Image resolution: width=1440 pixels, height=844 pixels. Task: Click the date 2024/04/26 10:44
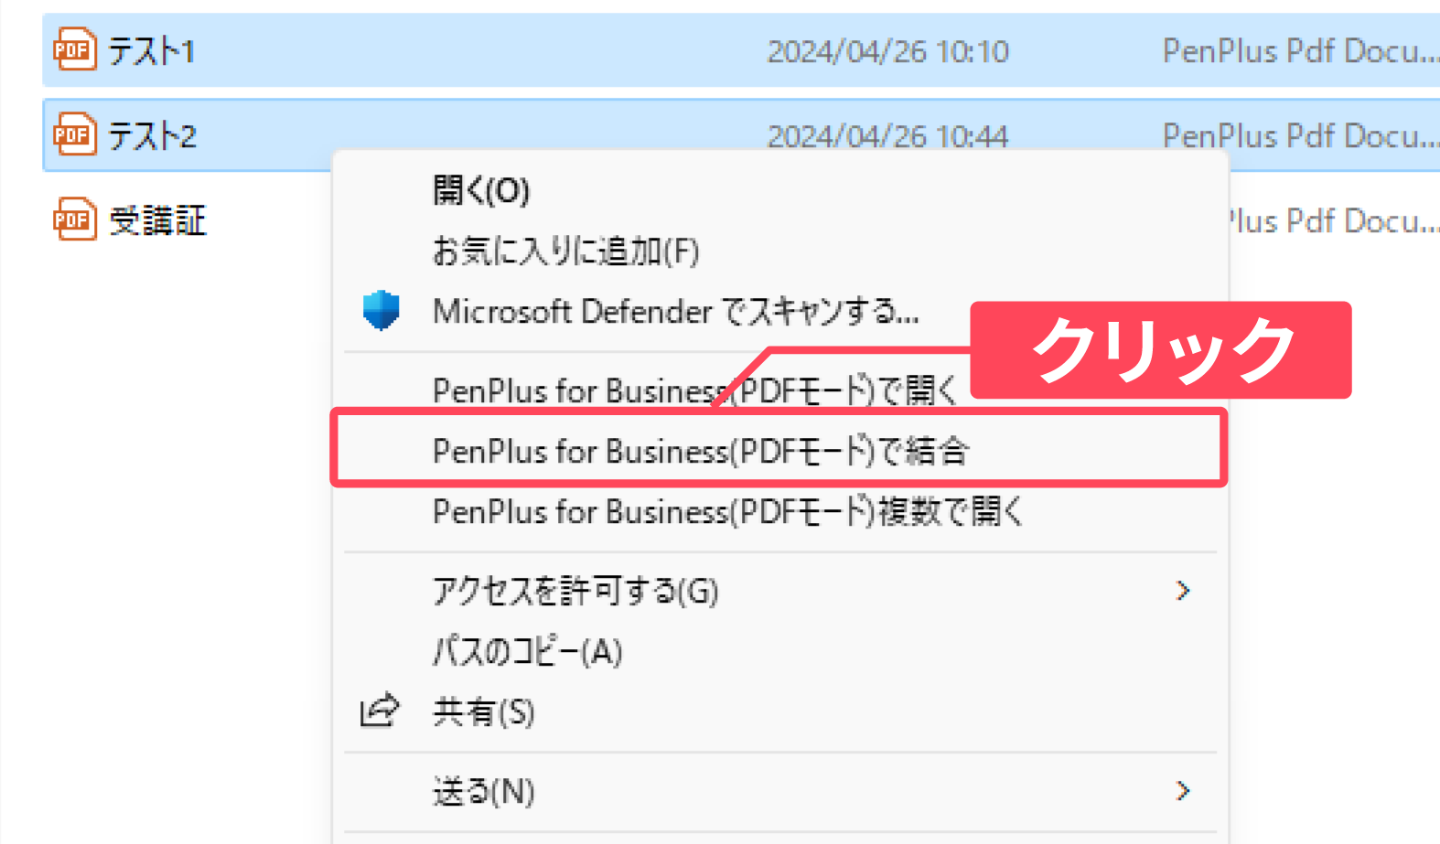click(887, 136)
